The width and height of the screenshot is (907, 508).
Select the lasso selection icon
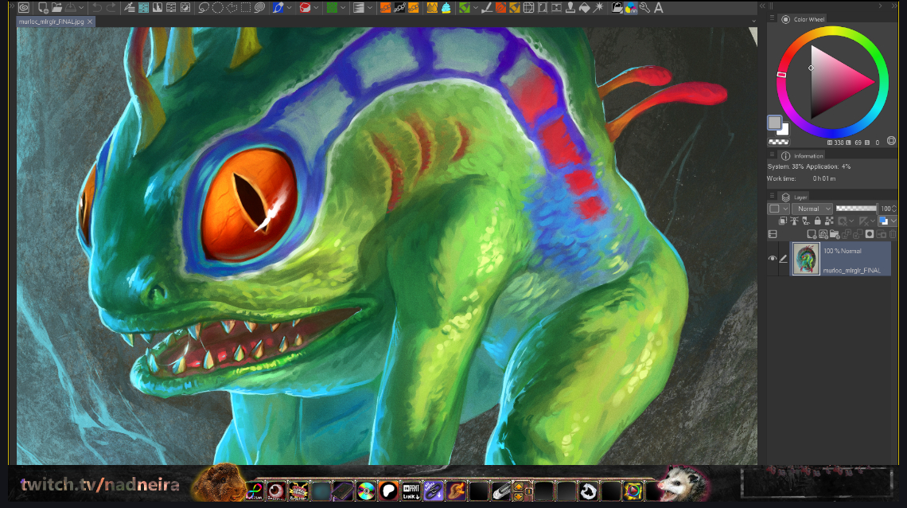click(x=204, y=8)
